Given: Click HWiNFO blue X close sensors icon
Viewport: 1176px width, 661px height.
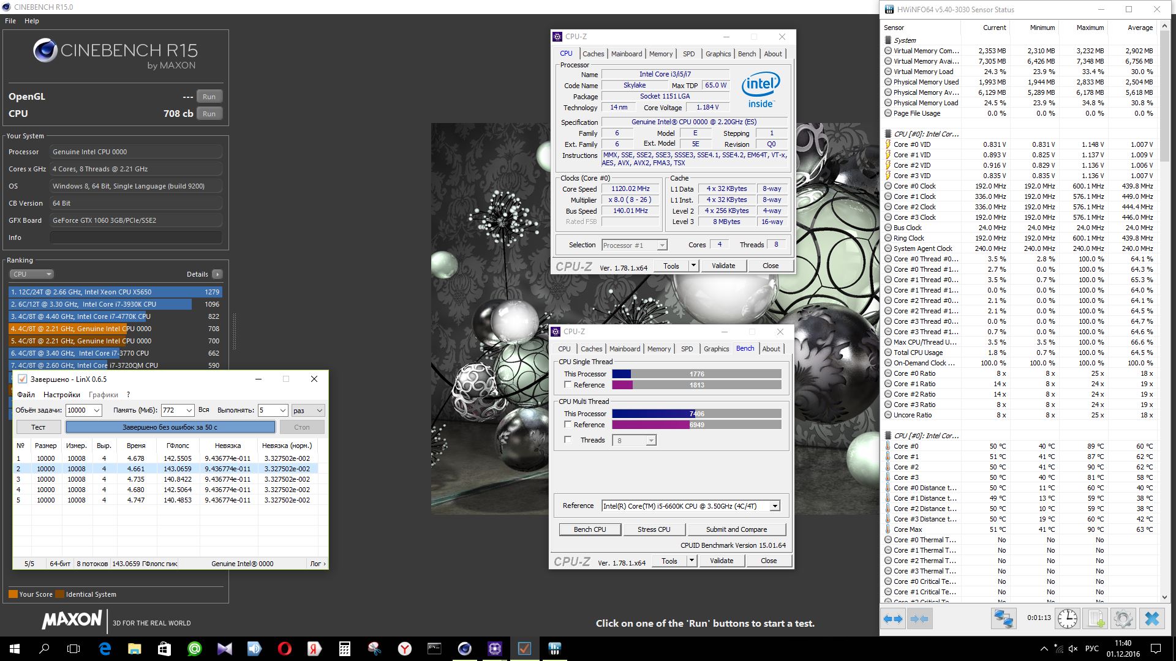Looking at the screenshot, I should pos(1151,619).
